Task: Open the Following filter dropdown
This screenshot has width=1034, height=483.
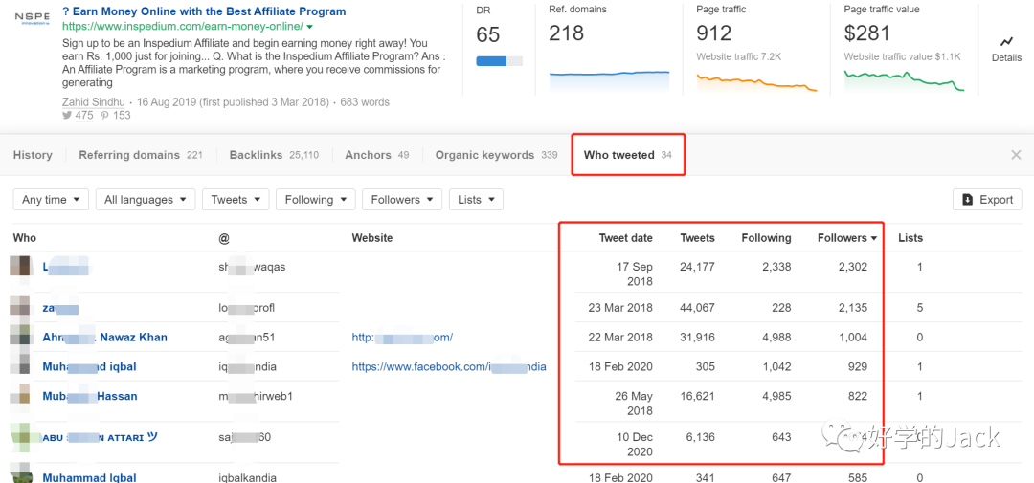Action: tap(315, 200)
